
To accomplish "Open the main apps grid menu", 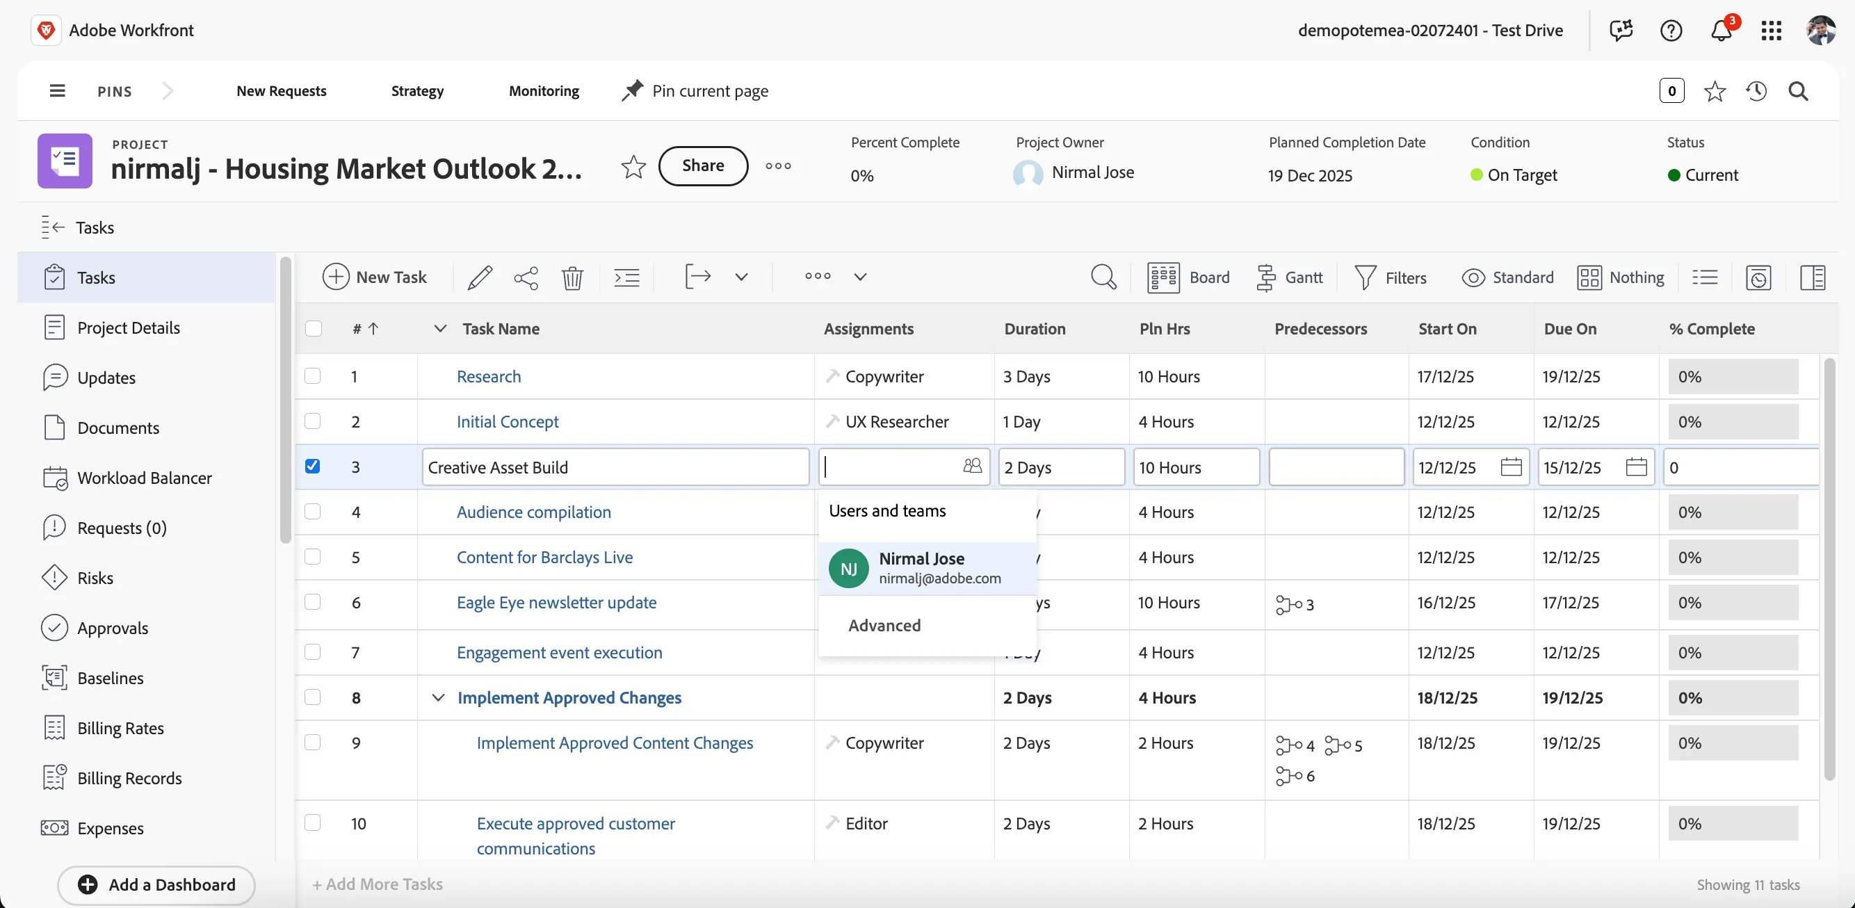I will (1771, 30).
